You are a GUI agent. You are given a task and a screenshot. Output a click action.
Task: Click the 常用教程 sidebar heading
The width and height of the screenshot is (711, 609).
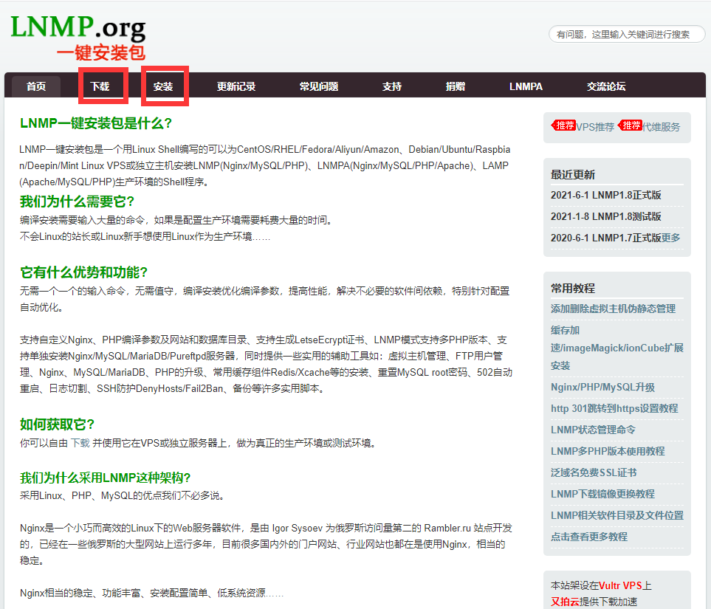coord(573,289)
